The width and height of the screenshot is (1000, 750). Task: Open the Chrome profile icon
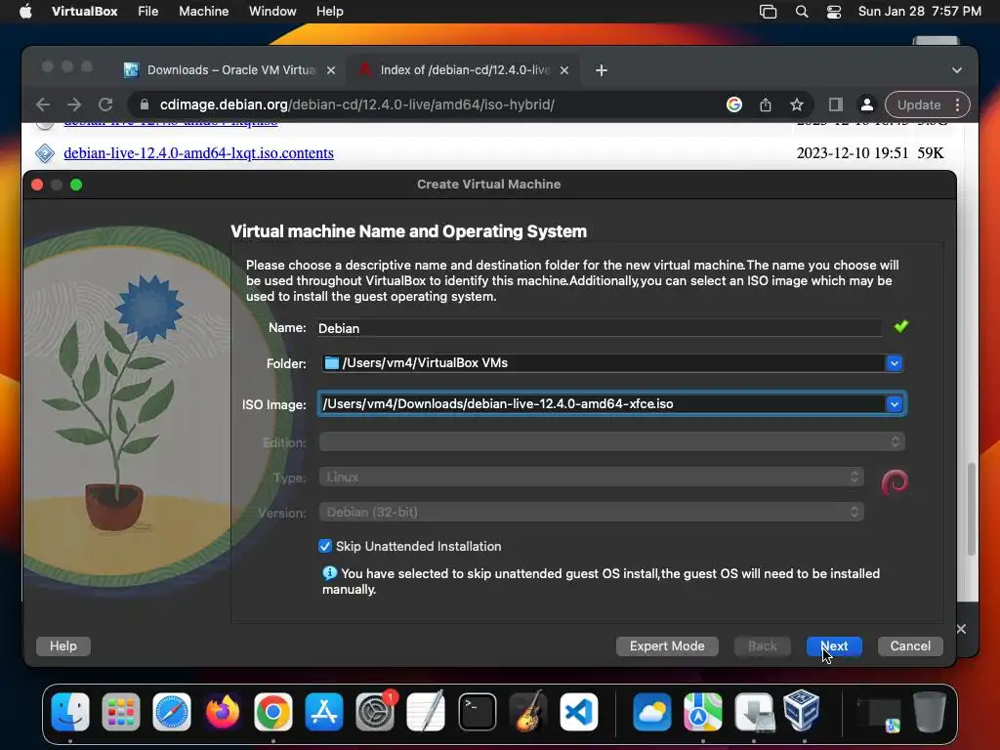[x=867, y=104]
